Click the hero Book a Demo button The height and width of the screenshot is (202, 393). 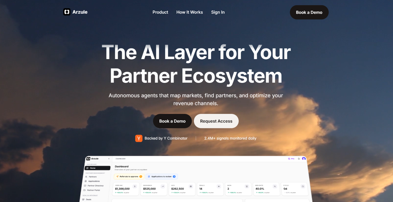172,121
